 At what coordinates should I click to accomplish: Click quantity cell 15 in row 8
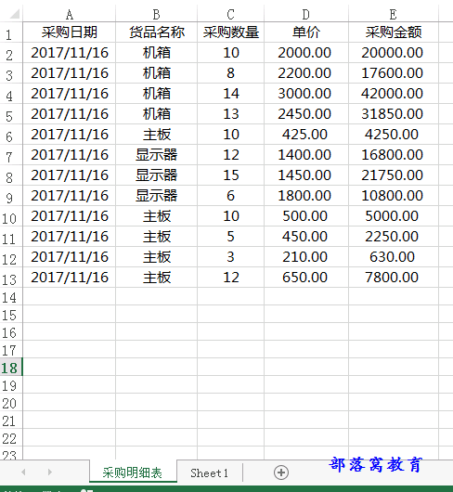pos(230,175)
